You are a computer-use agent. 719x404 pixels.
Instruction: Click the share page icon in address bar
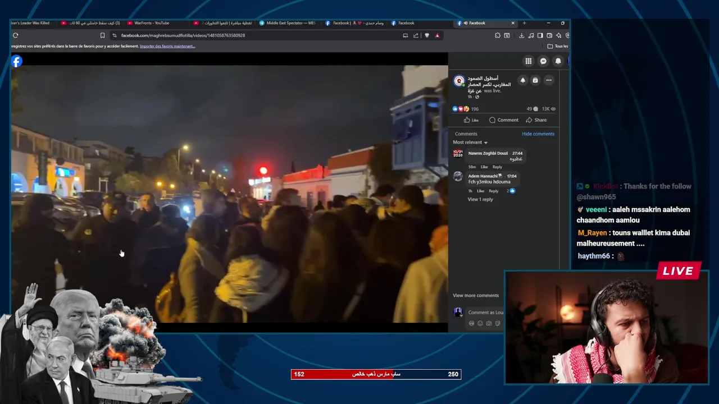(416, 35)
